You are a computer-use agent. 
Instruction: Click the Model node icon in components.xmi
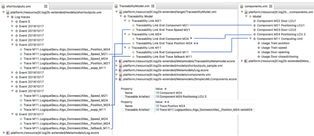[250, 16]
